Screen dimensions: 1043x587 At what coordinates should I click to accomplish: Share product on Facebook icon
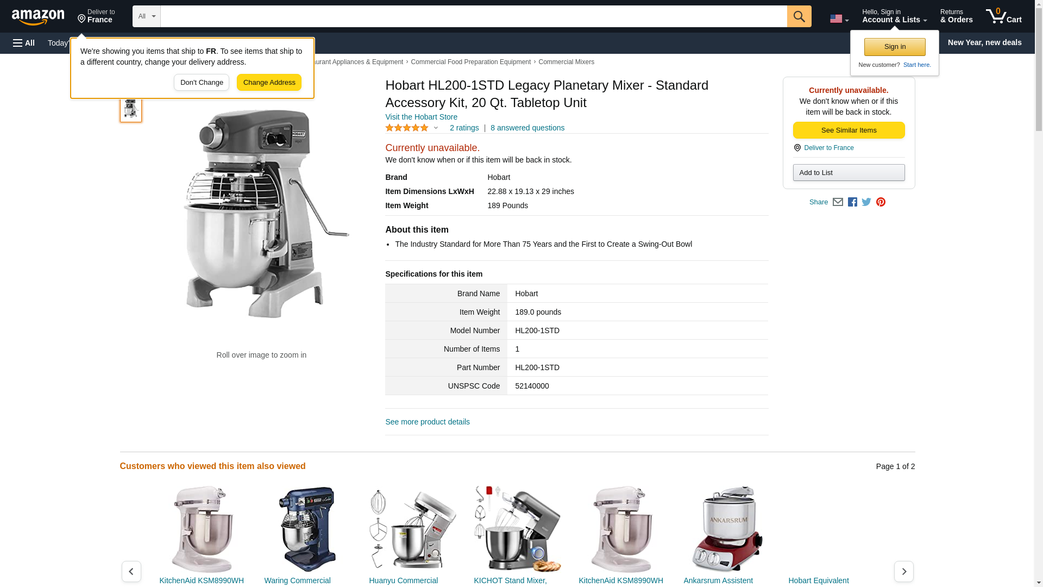[x=852, y=202]
